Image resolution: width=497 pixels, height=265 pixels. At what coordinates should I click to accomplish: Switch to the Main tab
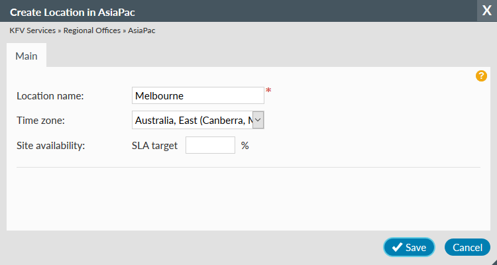coord(27,56)
